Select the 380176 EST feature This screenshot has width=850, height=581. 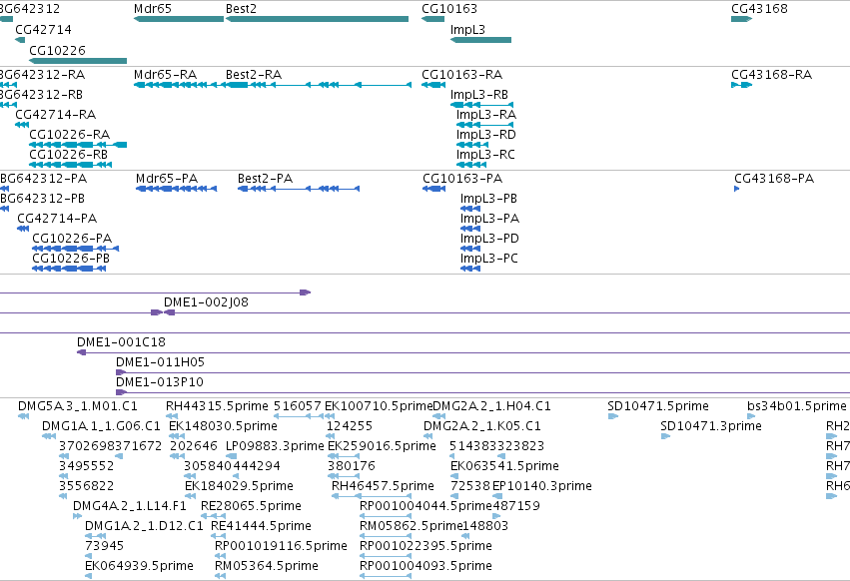point(344,476)
